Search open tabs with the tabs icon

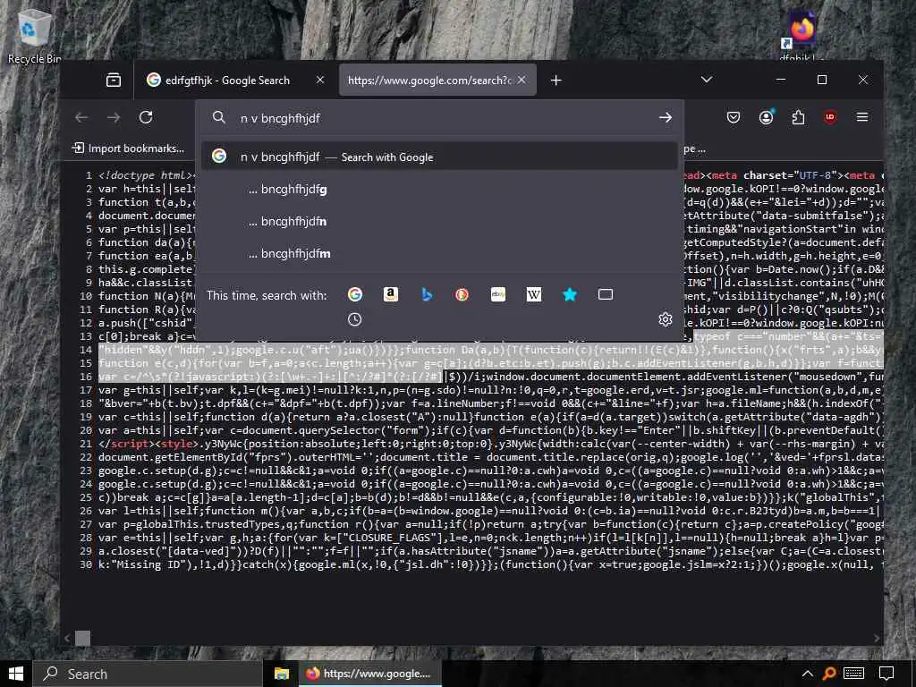point(606,294)
